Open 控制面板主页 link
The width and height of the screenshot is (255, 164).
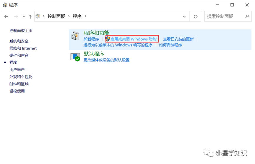coord(21,31)
